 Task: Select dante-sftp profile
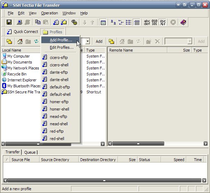(x=60, y=72)
